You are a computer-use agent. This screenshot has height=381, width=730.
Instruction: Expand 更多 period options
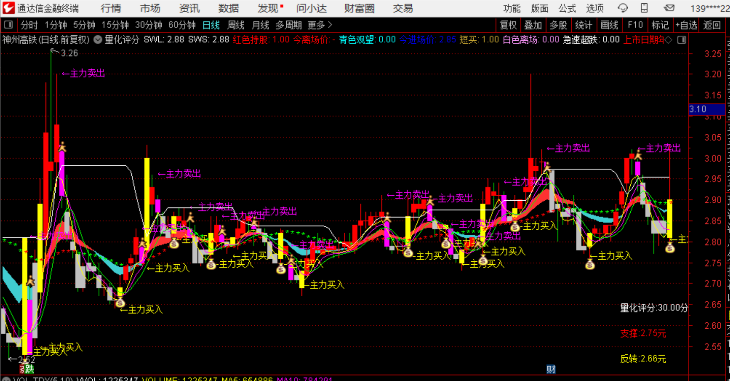point(320,25)
